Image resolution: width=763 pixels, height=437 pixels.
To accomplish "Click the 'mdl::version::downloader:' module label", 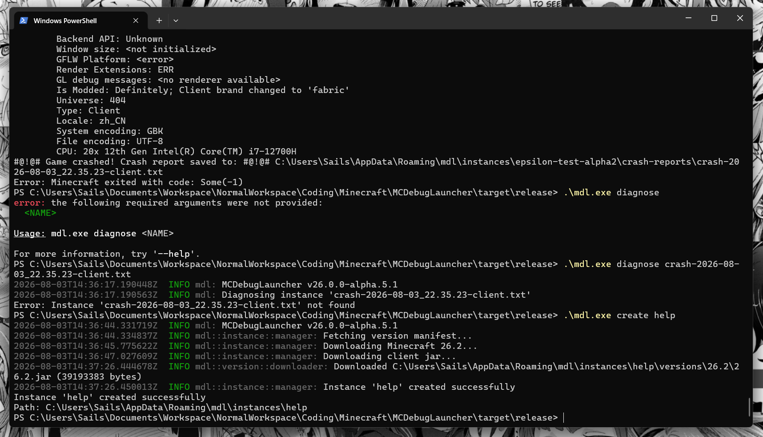I will (261, 367).
